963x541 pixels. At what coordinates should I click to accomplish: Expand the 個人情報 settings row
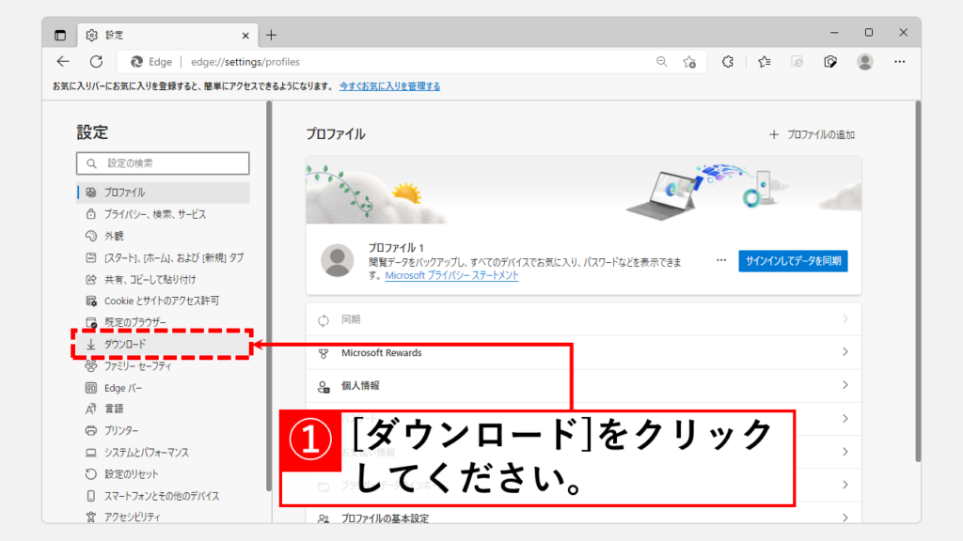pos(583,385)
